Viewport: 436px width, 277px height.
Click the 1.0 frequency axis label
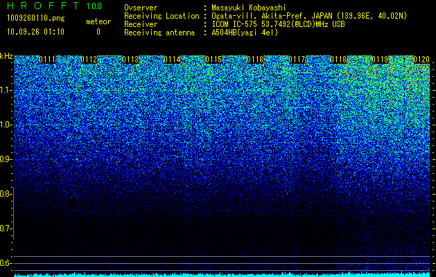tap(6, 125)
